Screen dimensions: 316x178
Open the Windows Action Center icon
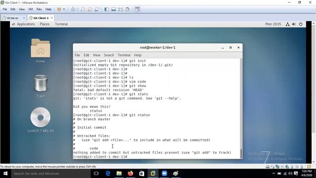click(296, 174)
